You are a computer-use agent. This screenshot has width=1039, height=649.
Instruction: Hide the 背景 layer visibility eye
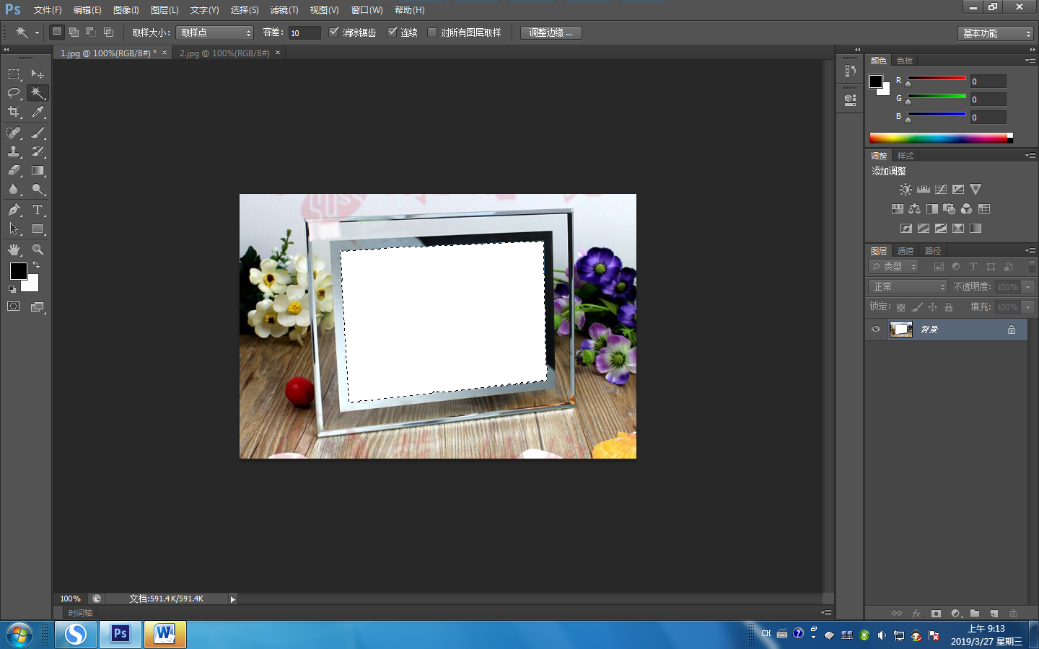(875, 330)
